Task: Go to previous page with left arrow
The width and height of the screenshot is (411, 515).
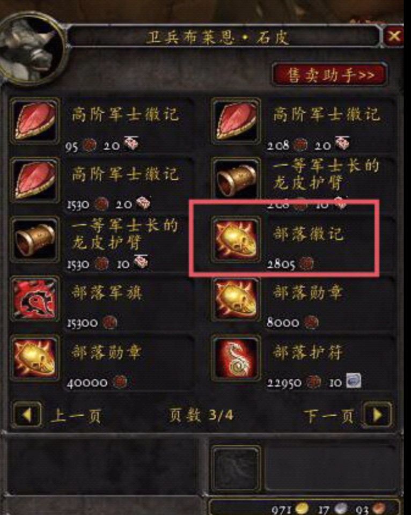Action: pos(27,415)
